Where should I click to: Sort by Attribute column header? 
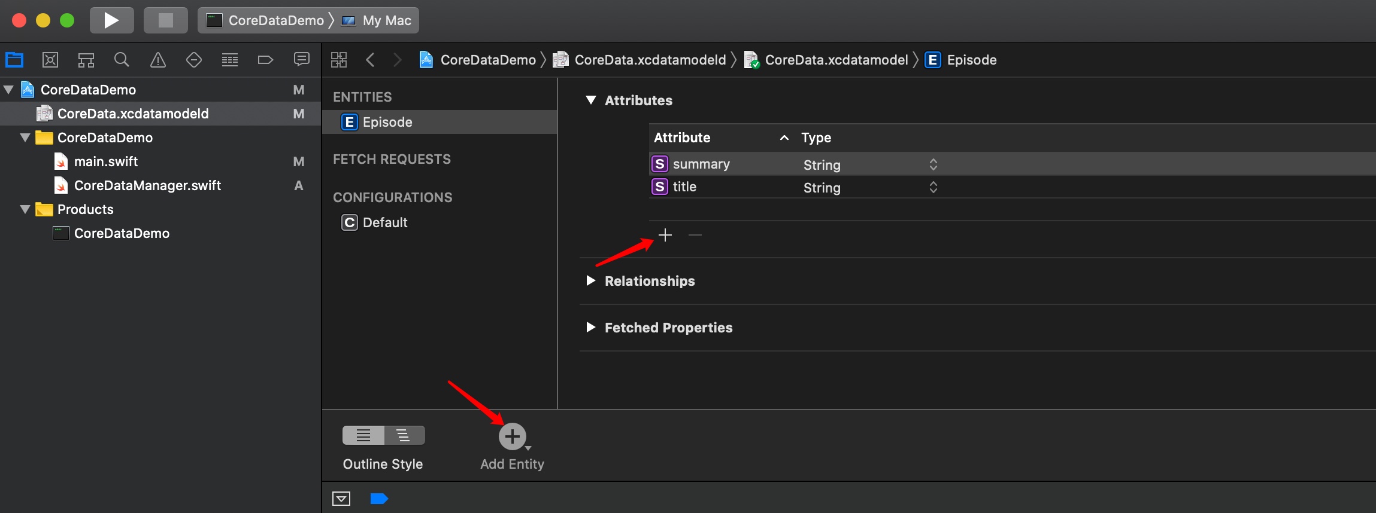click(x=722, y=138)
